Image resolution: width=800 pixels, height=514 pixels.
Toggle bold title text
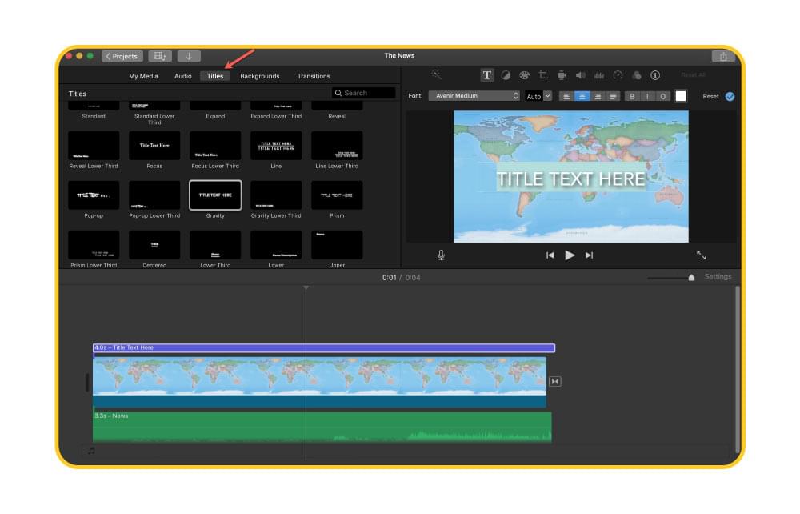pyautogui.click(x=632, y=96)
